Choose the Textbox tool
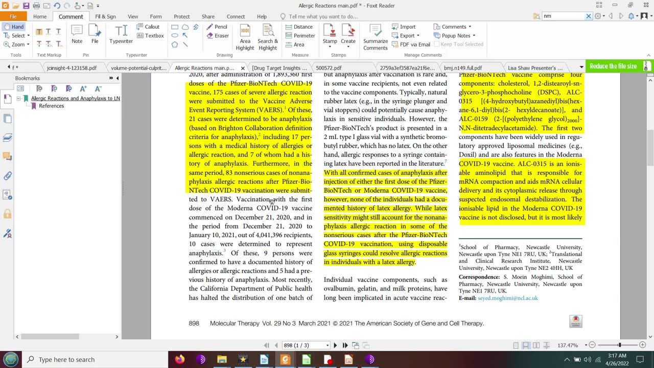 [x=150, y=36]
